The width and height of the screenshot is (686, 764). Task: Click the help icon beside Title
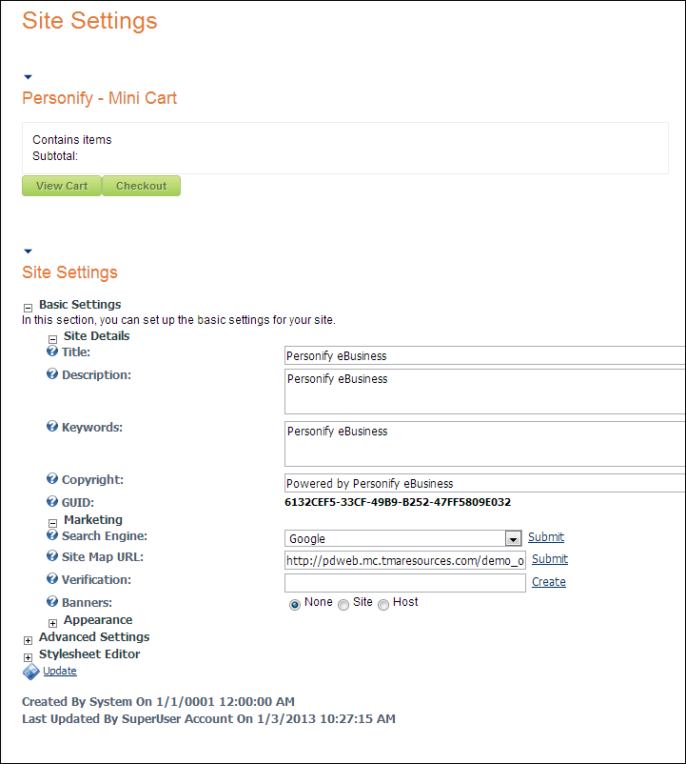[x=51, y=351]
